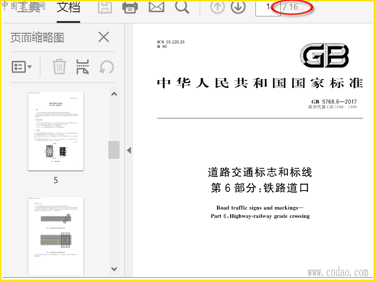The width and height of the screenshot is (375, 281).
Task: Delete selected page with trash icon
Action: tap(59, 67)
